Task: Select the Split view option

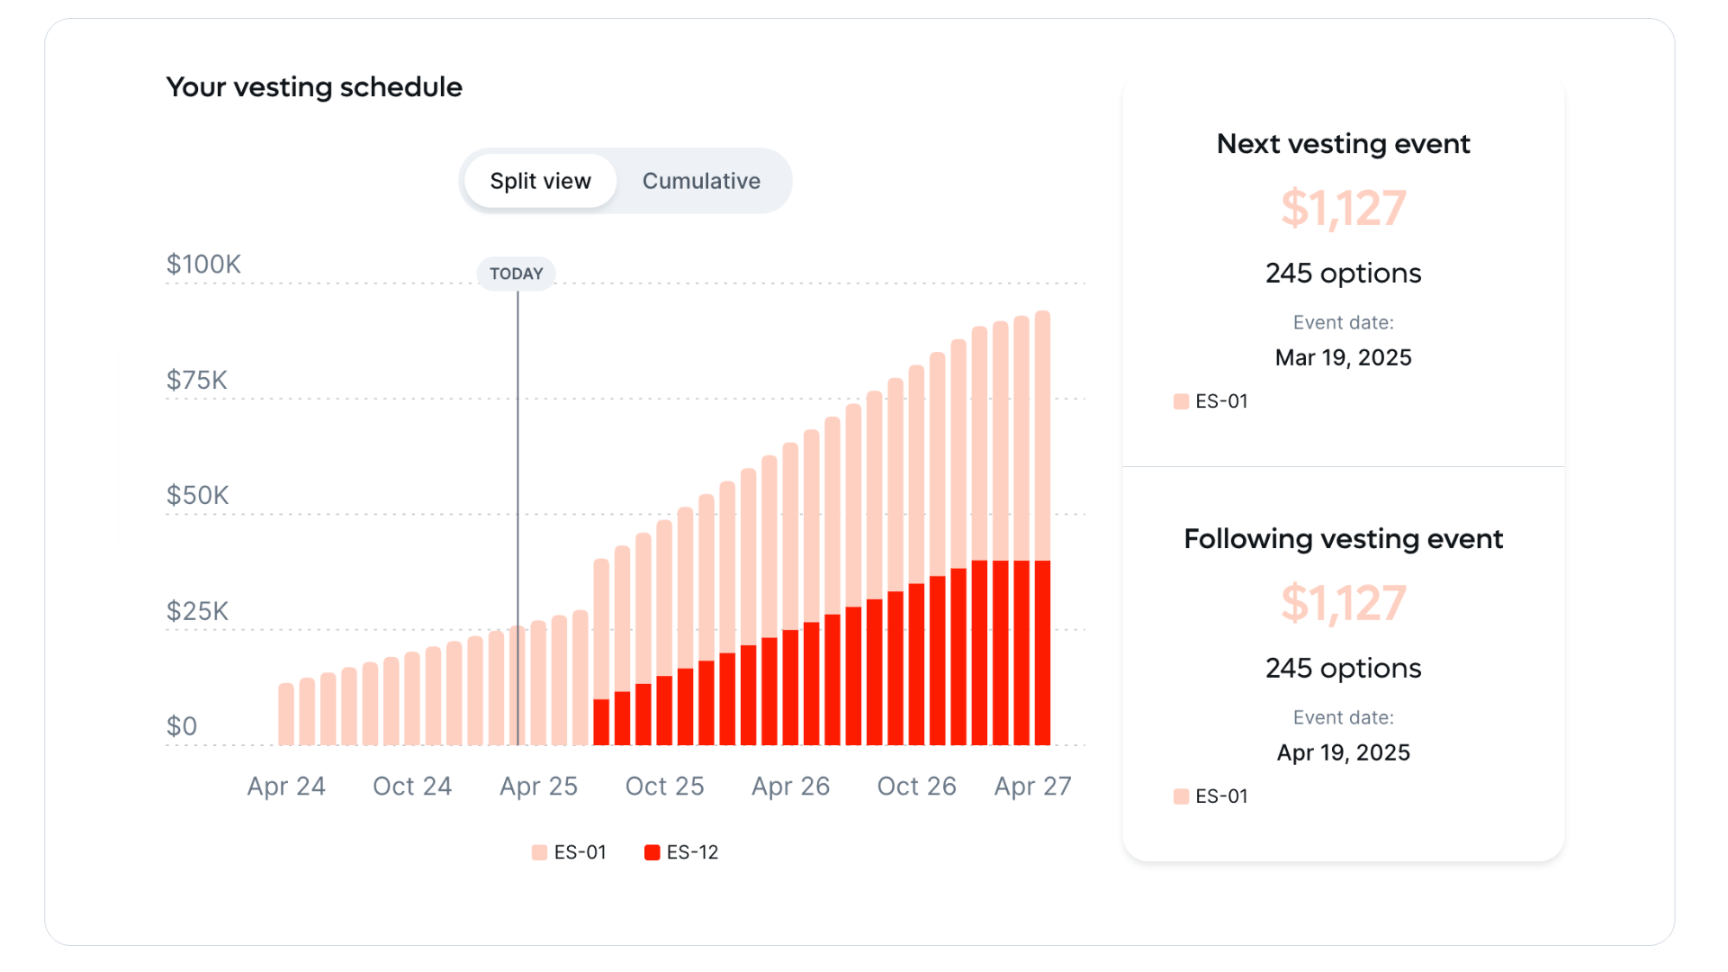Action: [x=539, y=181]
